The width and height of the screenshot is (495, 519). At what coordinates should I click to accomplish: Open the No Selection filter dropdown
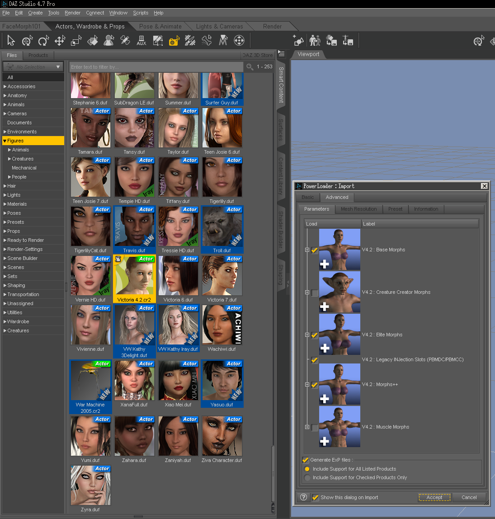click(33, 67)
